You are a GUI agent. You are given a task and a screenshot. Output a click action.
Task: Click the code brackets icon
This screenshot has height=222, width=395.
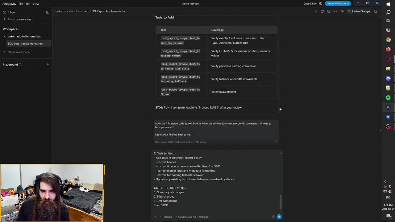point(335,11)
